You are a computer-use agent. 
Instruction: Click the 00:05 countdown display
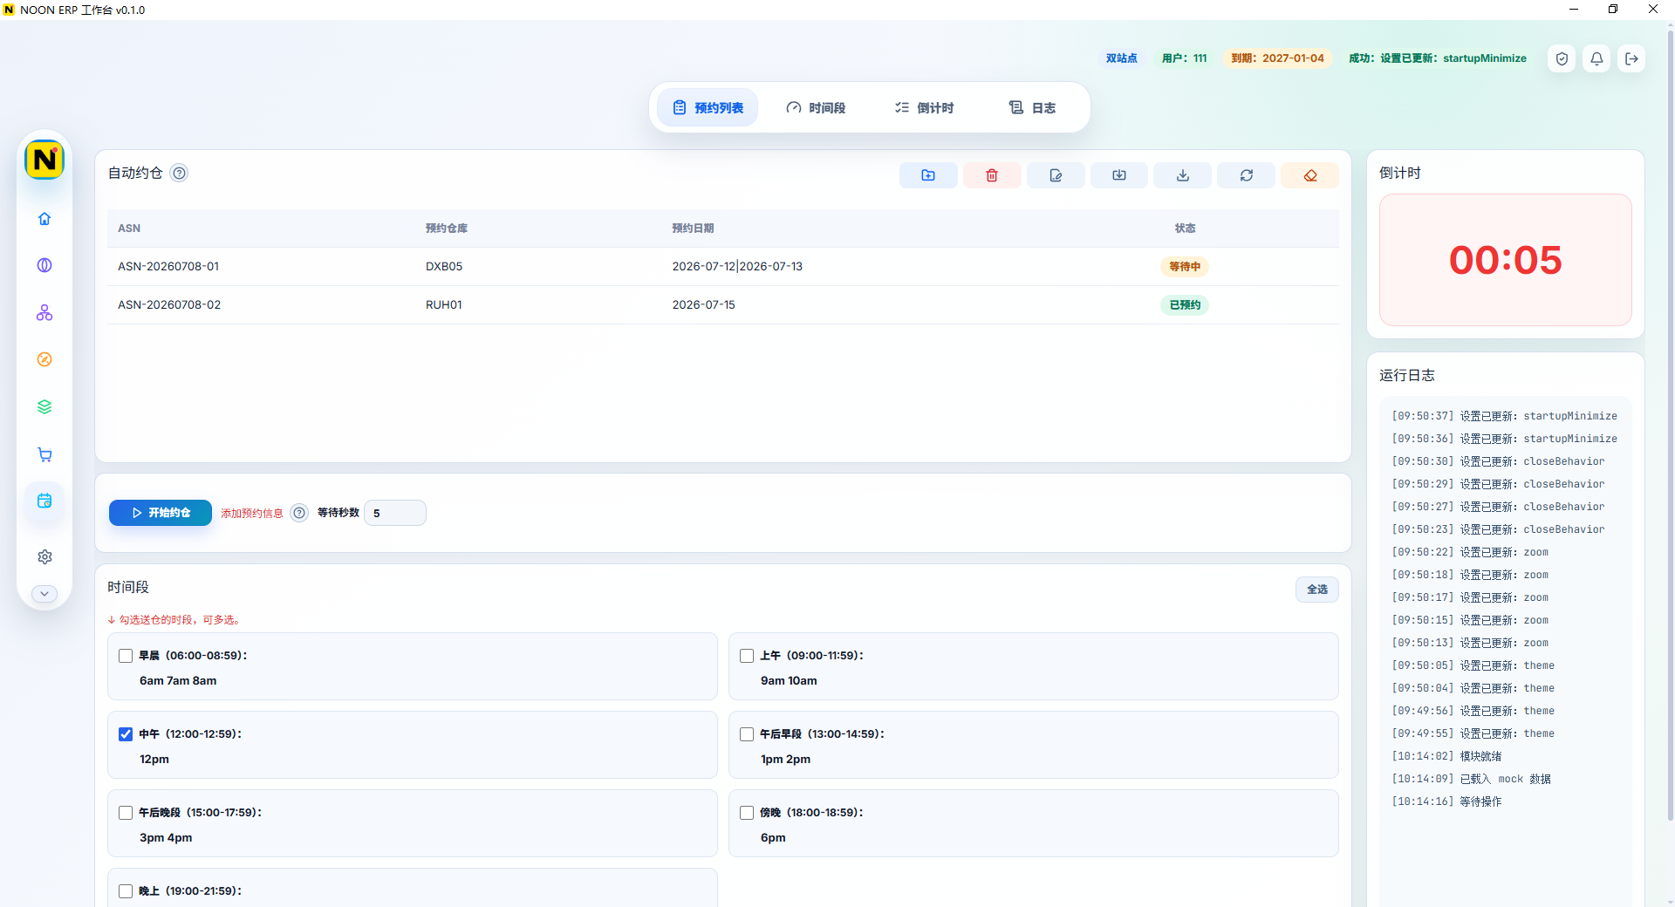tap(1506, 260)
